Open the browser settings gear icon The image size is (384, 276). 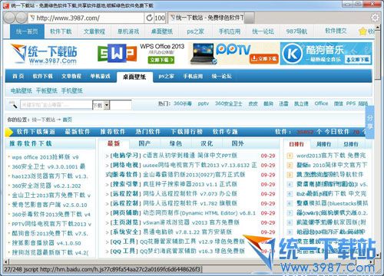click(x=375, y=18)
